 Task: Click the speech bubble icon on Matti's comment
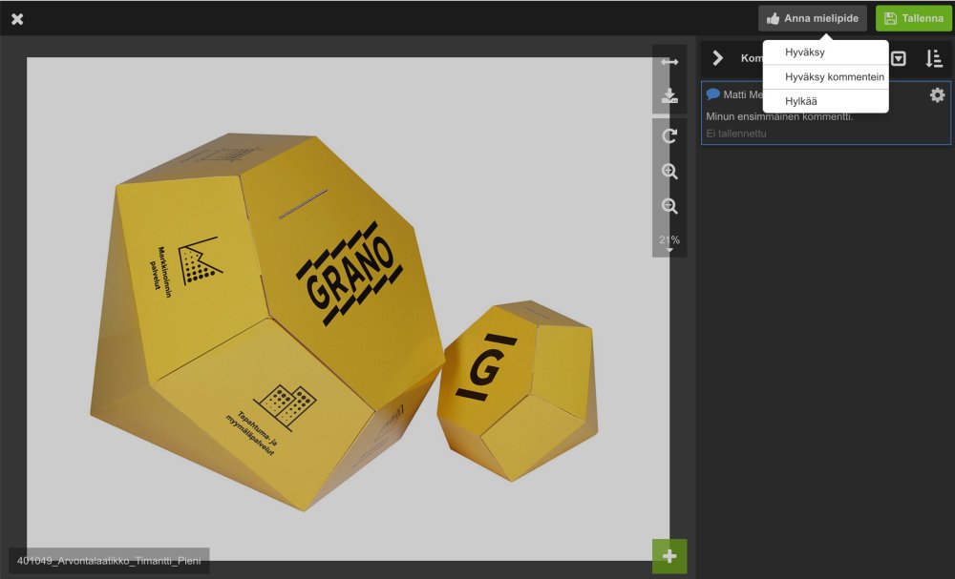click(x=712, y=94)
